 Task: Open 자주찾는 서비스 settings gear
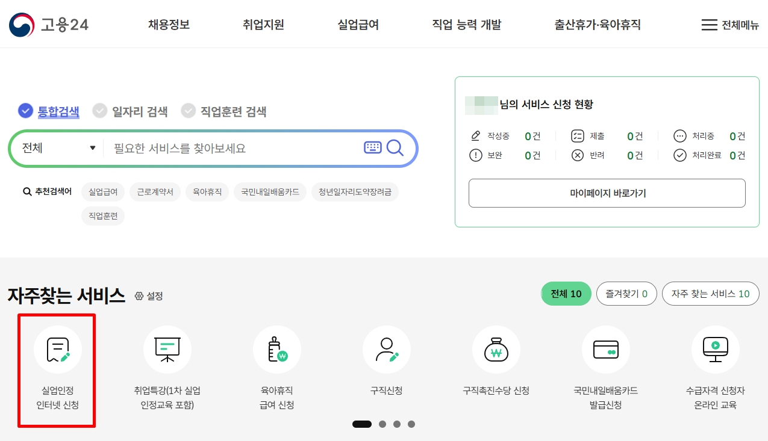[139, 295]
